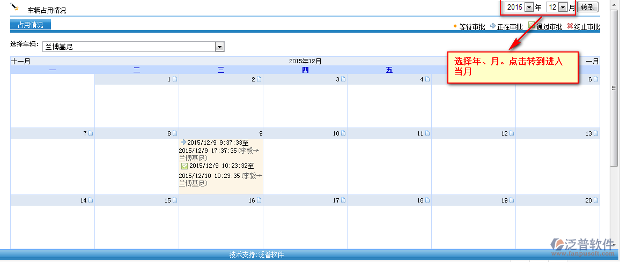620x262 pixels.
Task: Click the 一 weekday header link
Action: point(53,70)
